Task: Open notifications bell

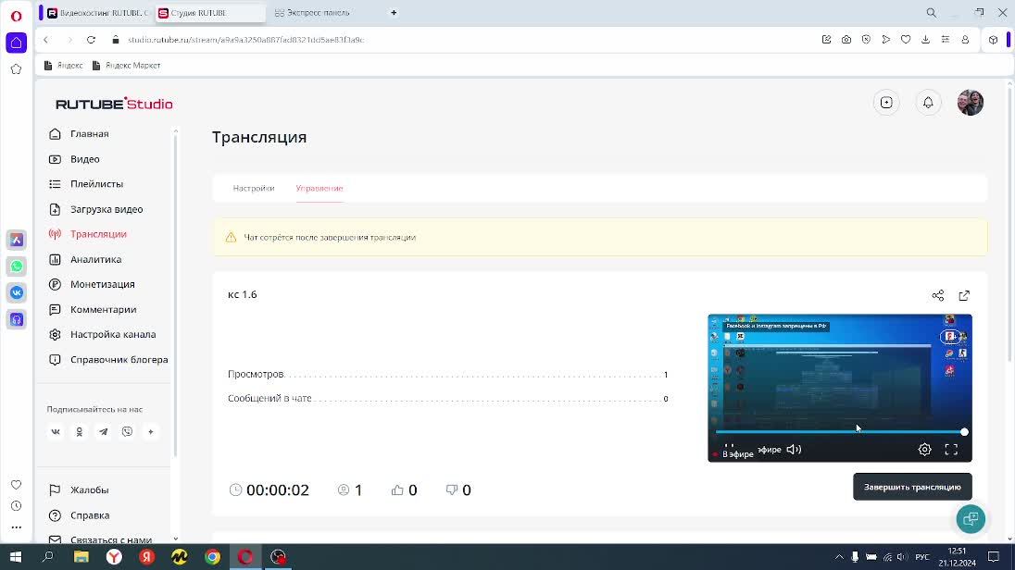Action: tap(928, 103)
